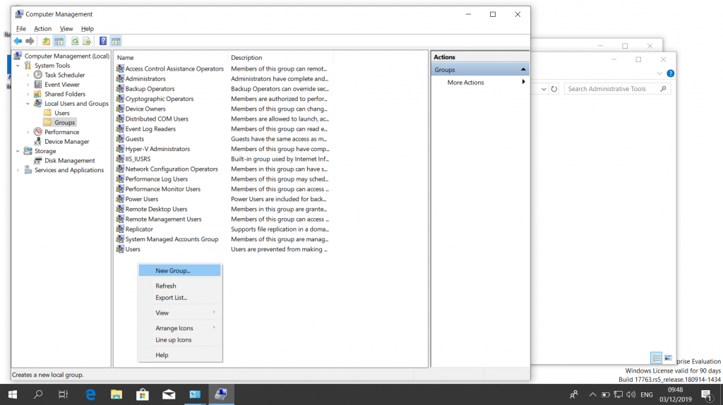Expand the Services and Applications node
Viewport: 723px width, 405px height.
tap(18, 170)
